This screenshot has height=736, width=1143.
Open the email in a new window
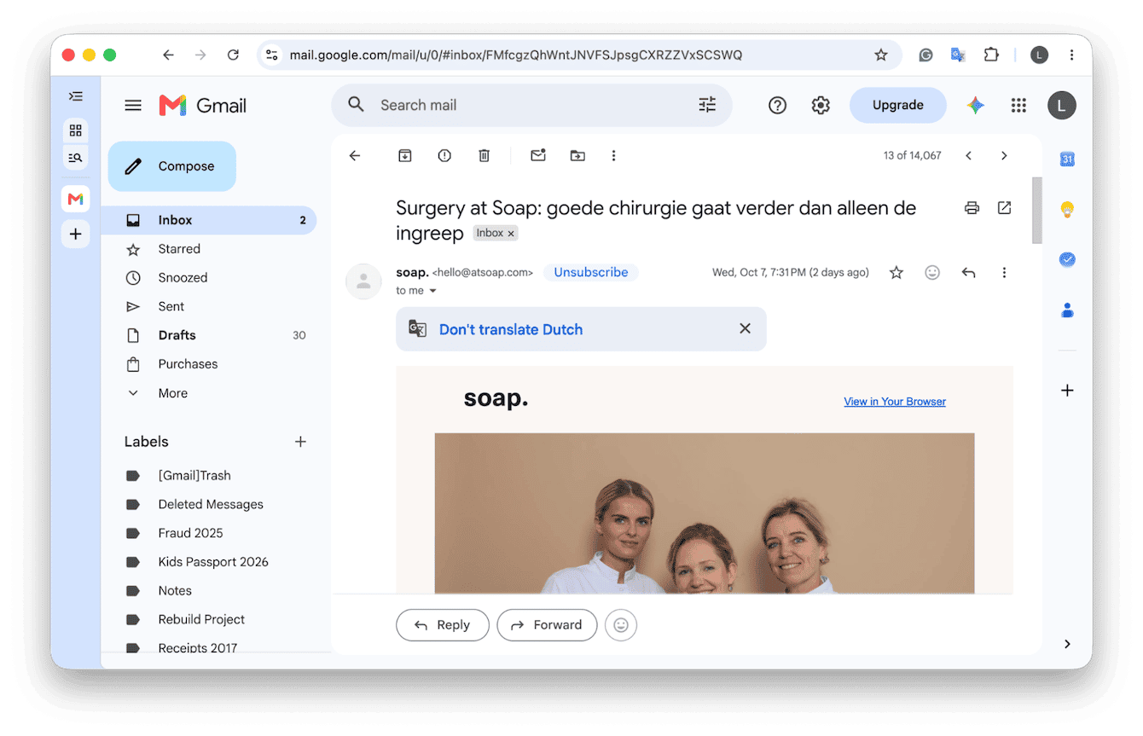pos(1004,208)
